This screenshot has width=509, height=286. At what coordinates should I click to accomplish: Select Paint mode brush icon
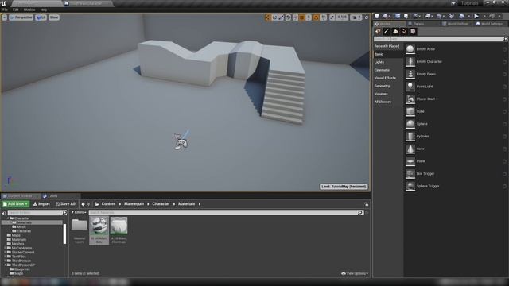pyautogui.click(x=387, y=32)
